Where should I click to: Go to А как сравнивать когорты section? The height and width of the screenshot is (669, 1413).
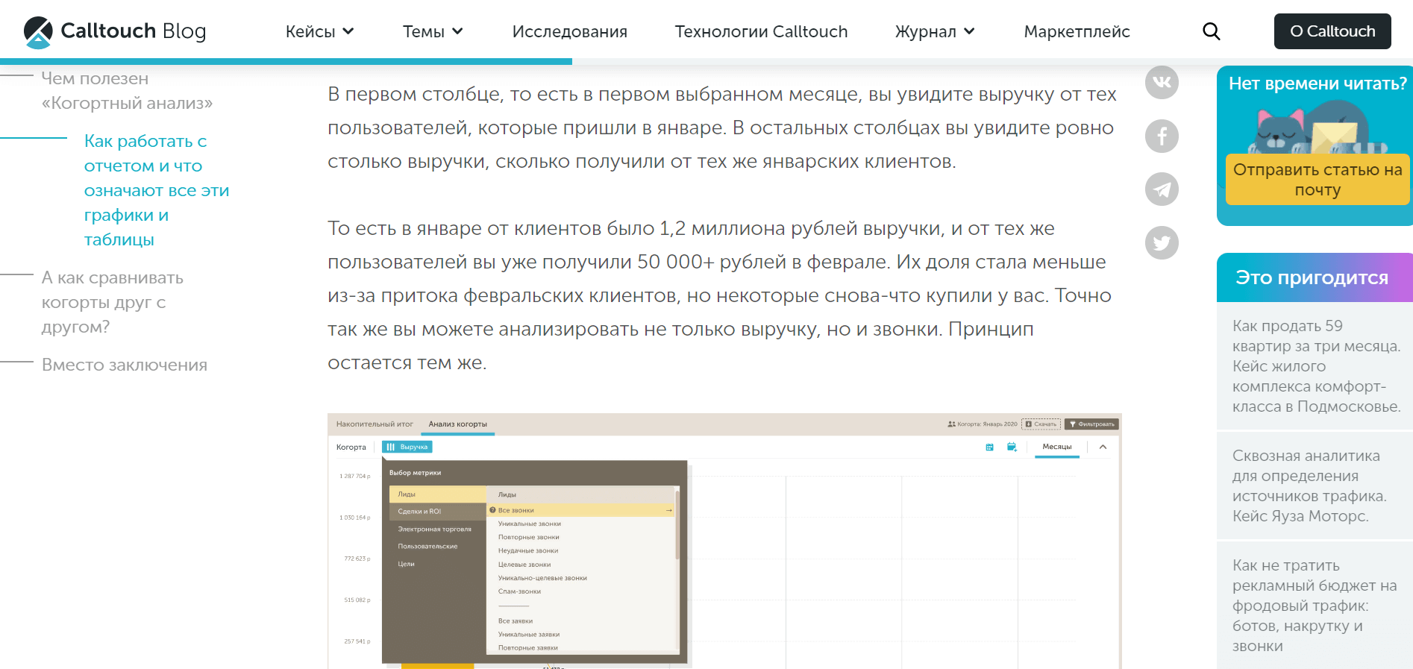tap(112, 302)
